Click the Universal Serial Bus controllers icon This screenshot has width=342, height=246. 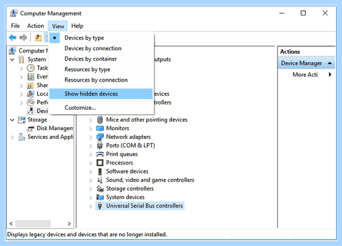click(x=100, y=206)
